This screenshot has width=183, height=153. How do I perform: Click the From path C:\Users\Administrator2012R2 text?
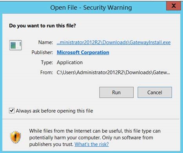coord(113,73)
